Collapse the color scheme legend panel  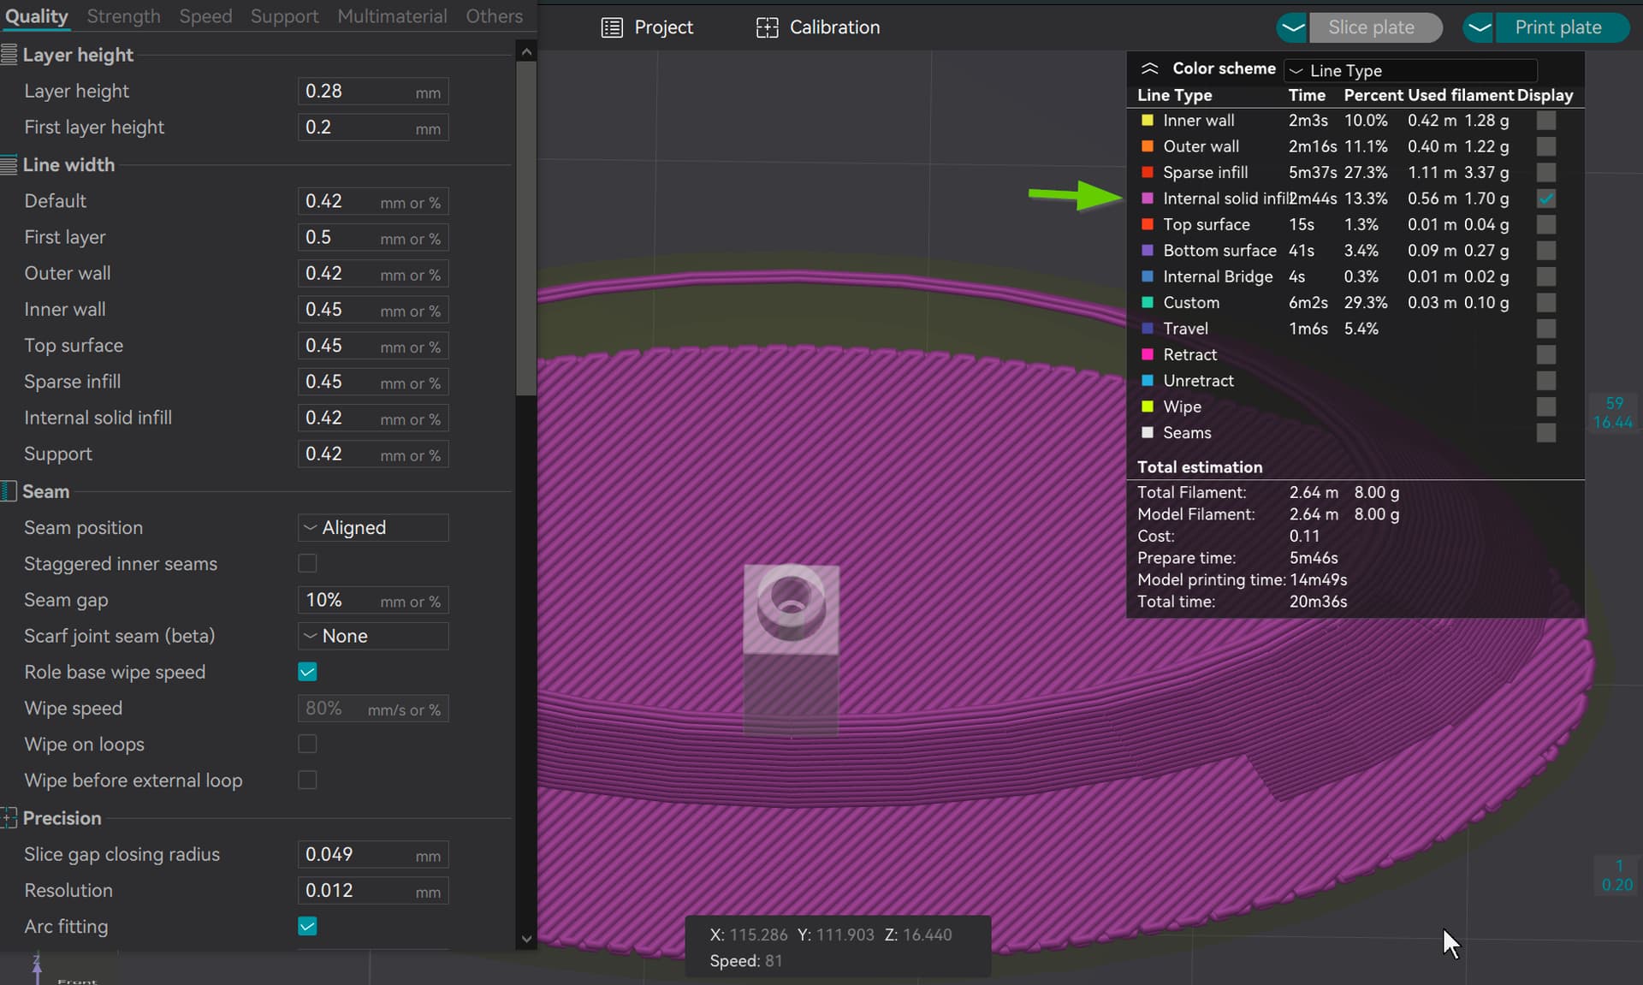point(1150,68)
